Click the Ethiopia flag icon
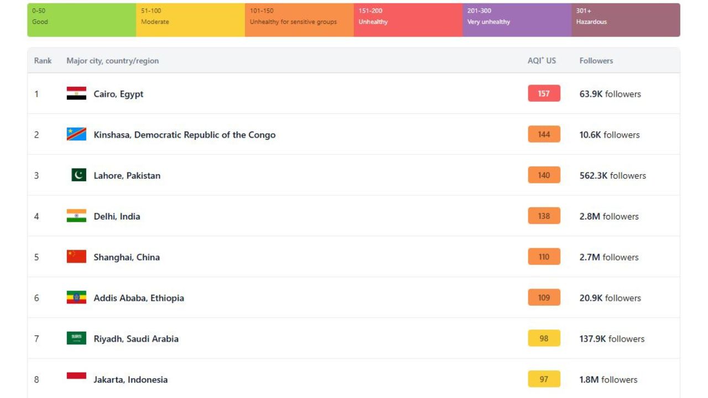The width and height of the screenshot is (708, 398). [76, 297]
